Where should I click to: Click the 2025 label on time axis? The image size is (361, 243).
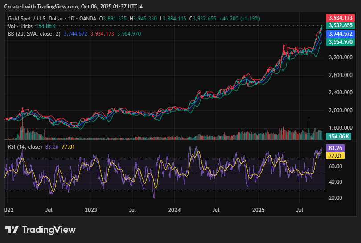click(258, 209)
